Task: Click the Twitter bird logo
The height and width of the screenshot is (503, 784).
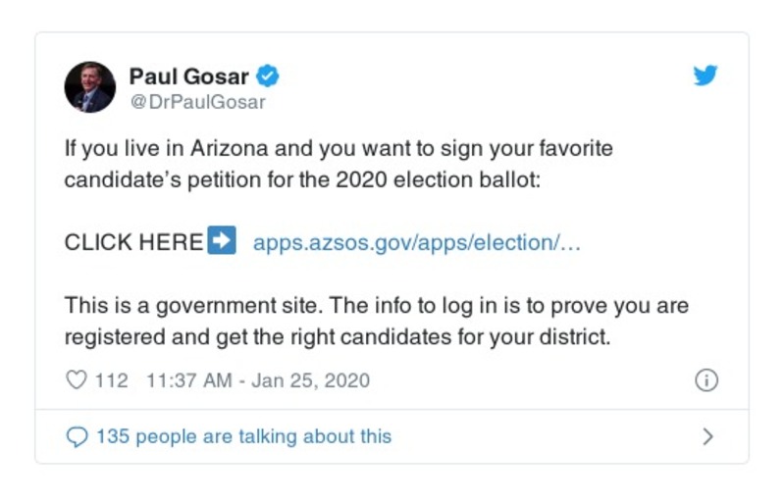Action: [x=706, y=76]
